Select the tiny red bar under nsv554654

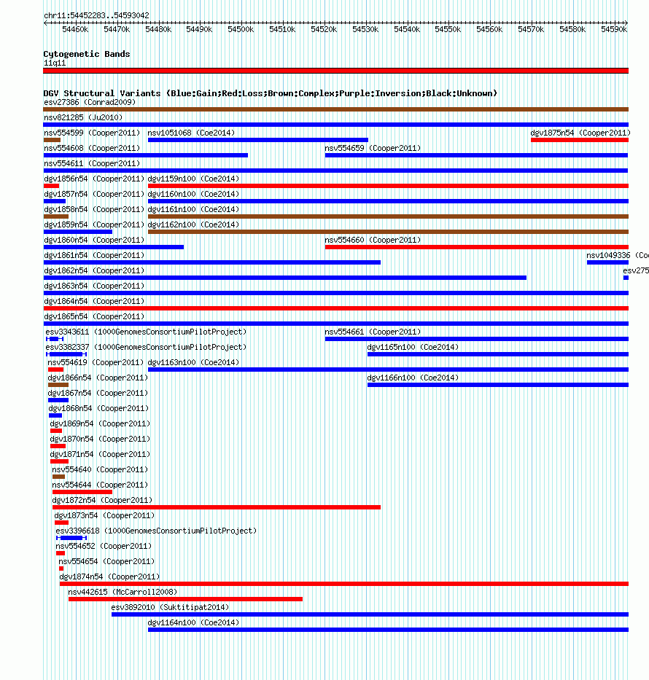click(x=61, y=568)
